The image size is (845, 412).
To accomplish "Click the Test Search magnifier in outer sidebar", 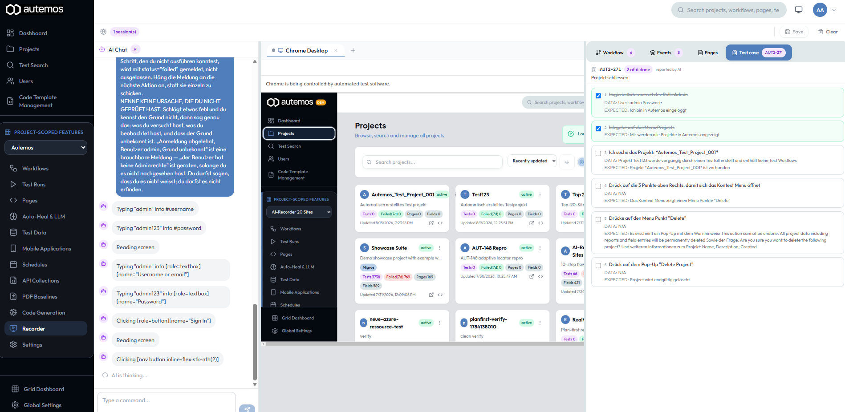I will pyautogui.click(x=10, y=65).
